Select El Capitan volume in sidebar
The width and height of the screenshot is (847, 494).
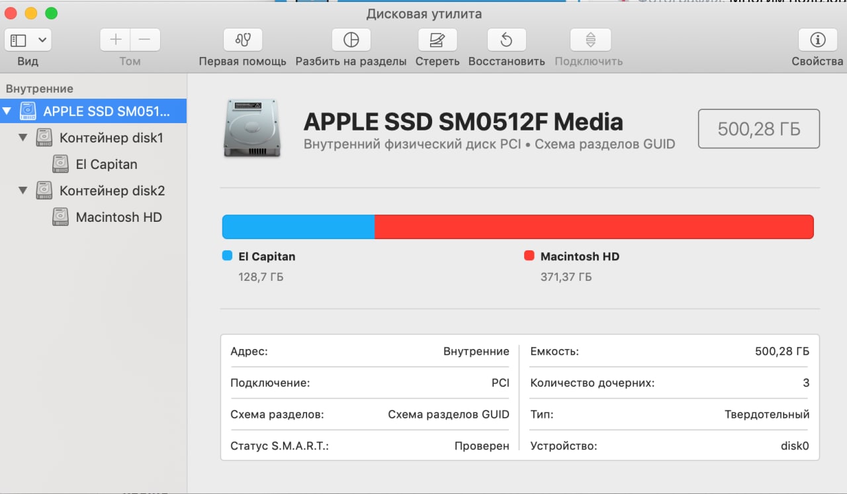tap(93, 164)
